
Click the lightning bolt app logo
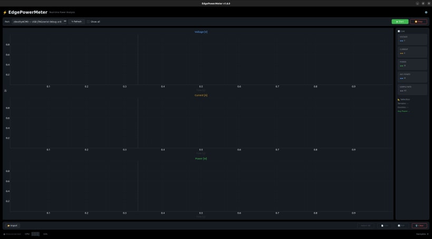coord(5,13)
